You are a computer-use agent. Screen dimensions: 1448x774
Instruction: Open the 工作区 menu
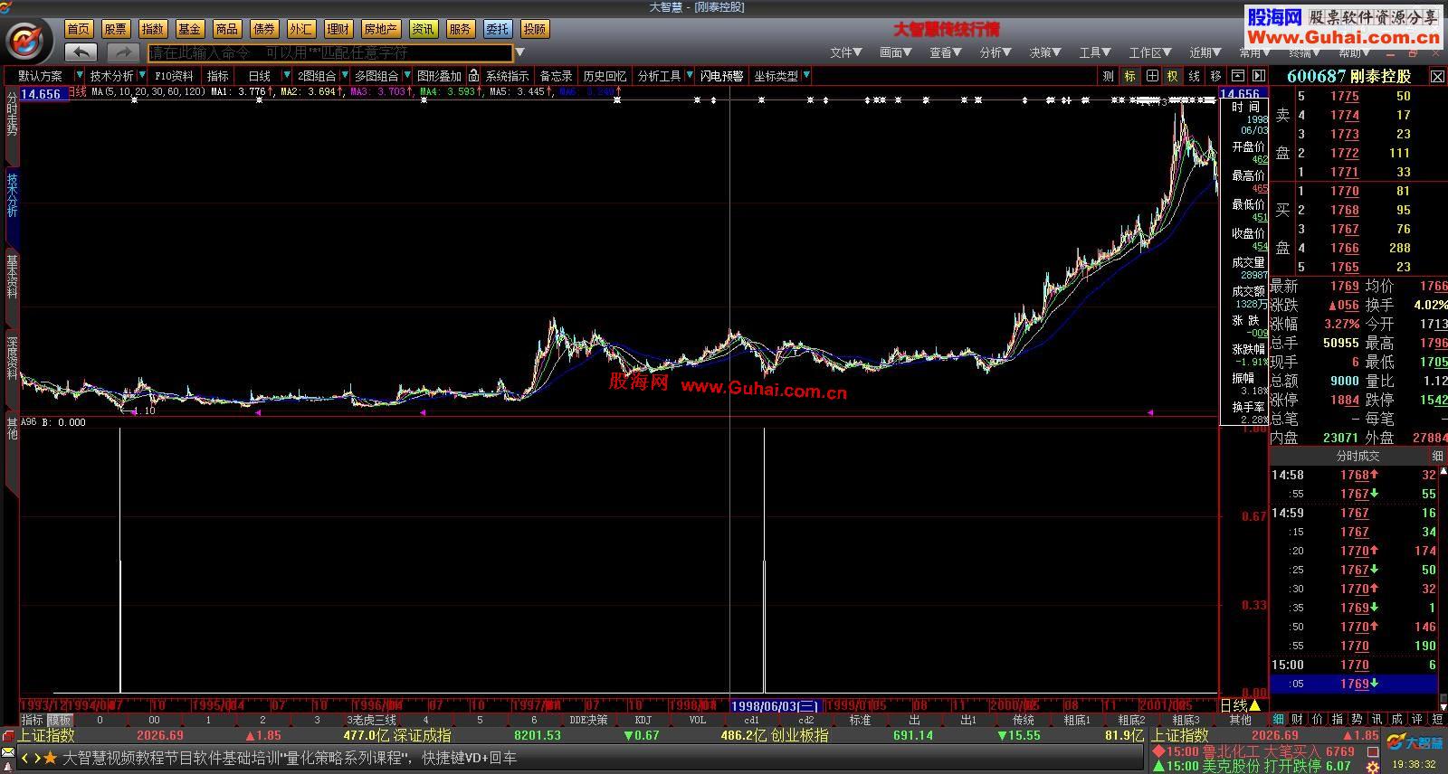(1150, 52)
